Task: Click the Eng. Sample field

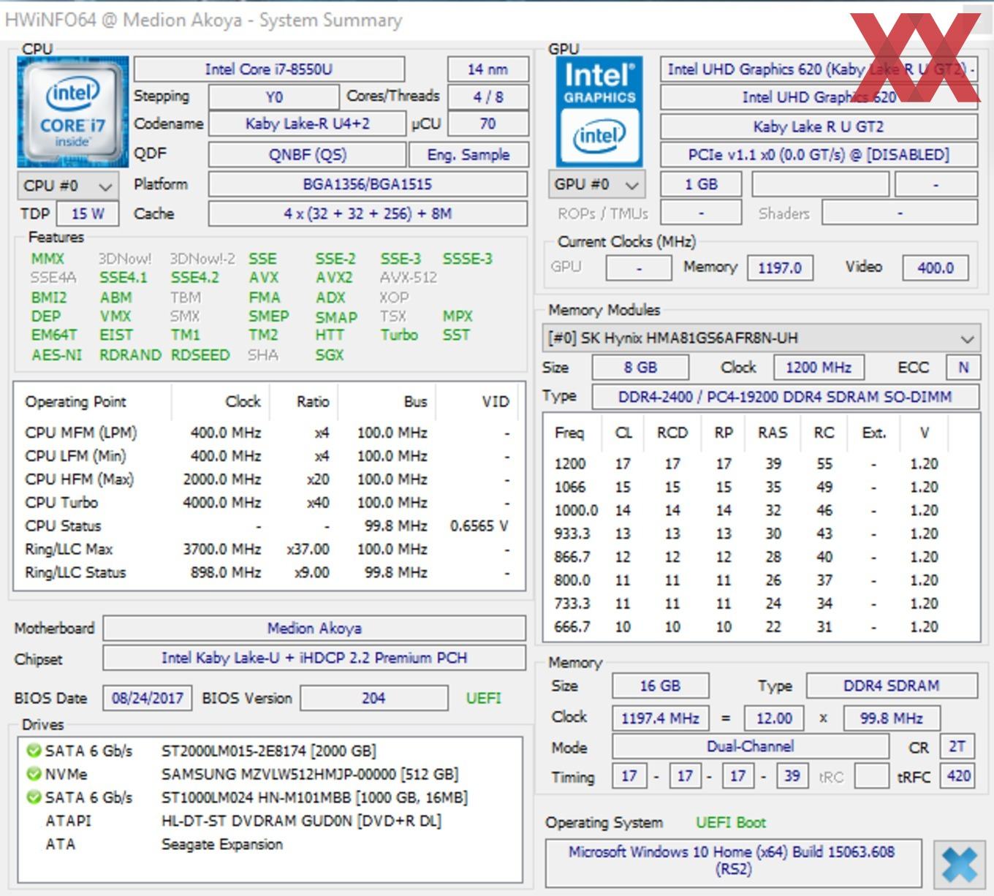Action: [x=468, y=155]
